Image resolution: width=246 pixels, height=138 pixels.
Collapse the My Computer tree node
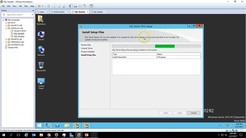[x=3, y=20]
